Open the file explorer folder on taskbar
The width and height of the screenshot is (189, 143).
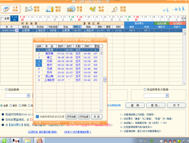click(x=28, y=140)
